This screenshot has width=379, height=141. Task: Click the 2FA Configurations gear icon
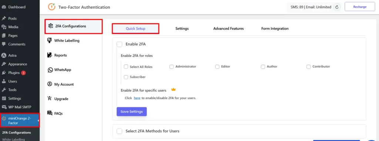coord(50,26)
